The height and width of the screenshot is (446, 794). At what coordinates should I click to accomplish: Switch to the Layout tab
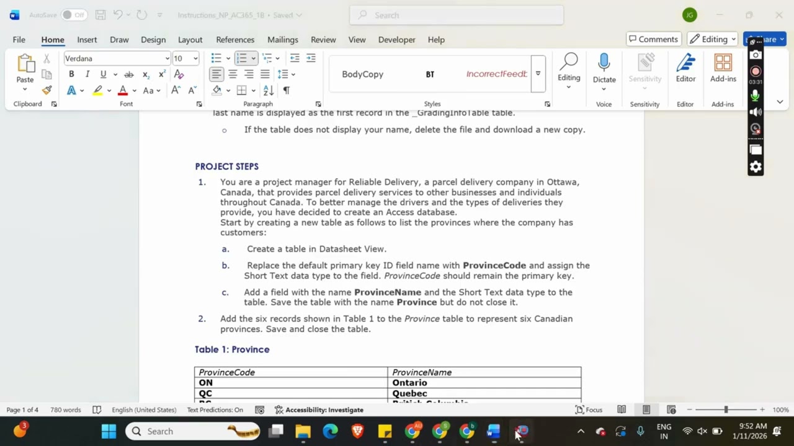point(190,40)
